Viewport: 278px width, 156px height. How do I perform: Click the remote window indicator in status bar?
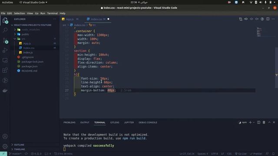(x=3, y=154)
